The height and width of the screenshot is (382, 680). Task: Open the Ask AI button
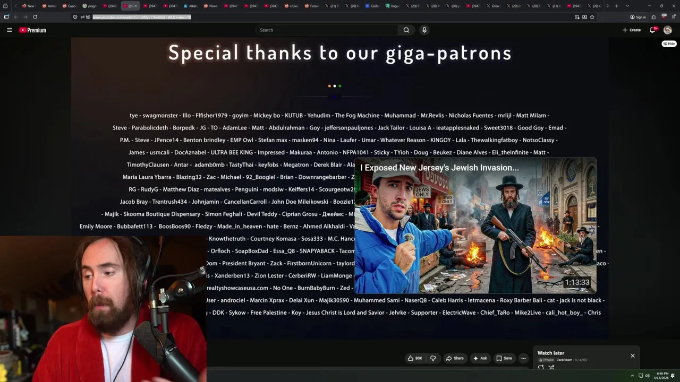coord(480,358)
